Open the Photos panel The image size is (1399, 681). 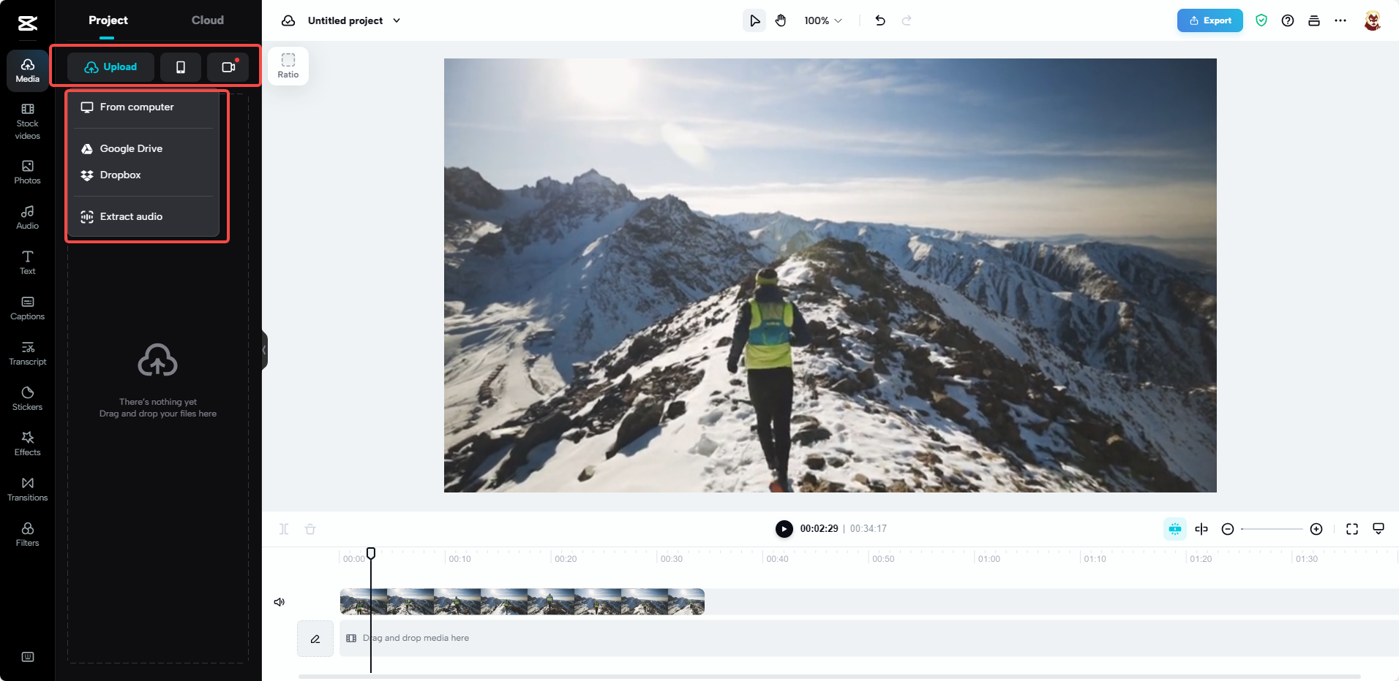tap(28, 172)
